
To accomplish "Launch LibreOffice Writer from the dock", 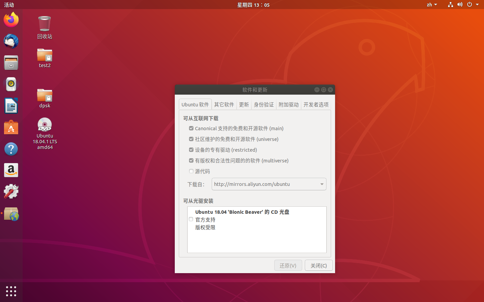I will tap(11, 106).
